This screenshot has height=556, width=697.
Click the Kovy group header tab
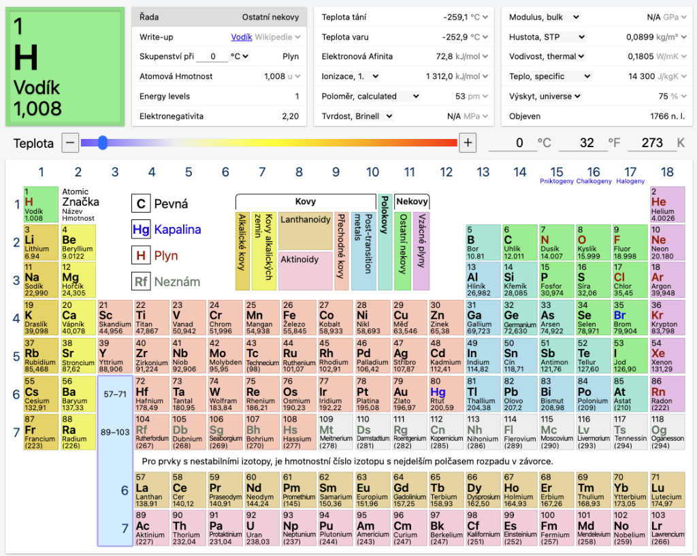pos(305,202)
